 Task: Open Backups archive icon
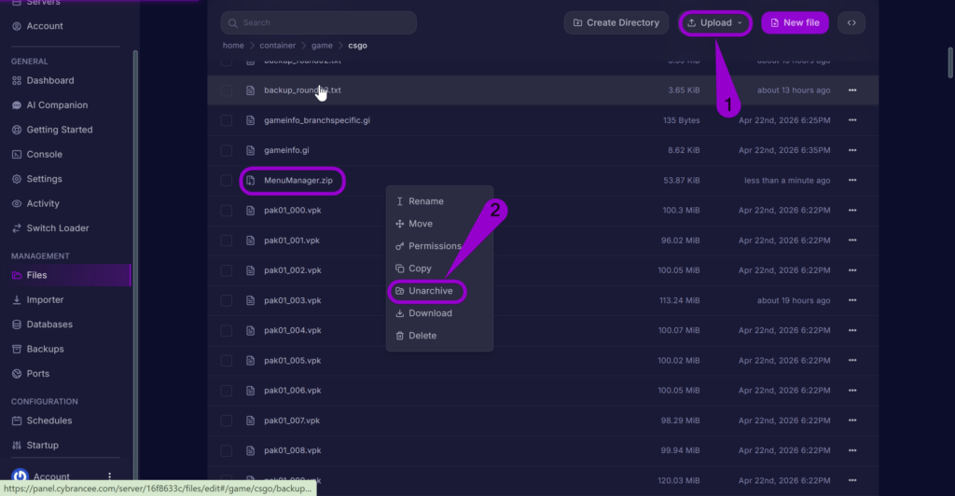[17, 350]
